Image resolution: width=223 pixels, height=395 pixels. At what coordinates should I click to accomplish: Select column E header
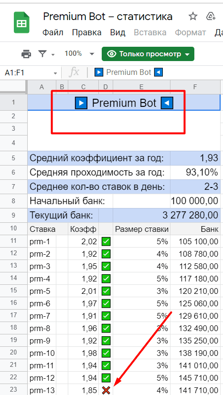pyautogui.click(x=141, y=87)
